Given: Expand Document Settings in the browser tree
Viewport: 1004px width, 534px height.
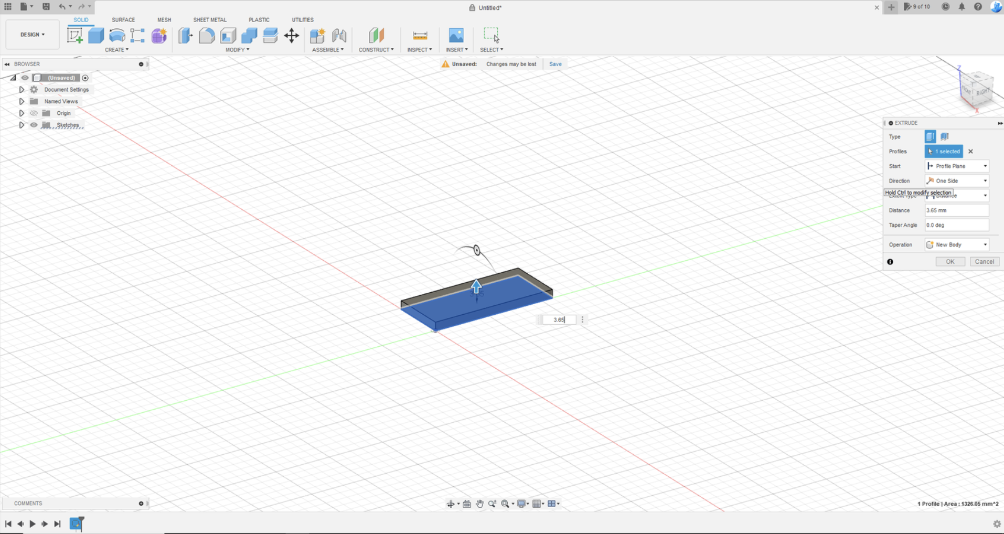Looking at the screenshot, I should point(22,89).
